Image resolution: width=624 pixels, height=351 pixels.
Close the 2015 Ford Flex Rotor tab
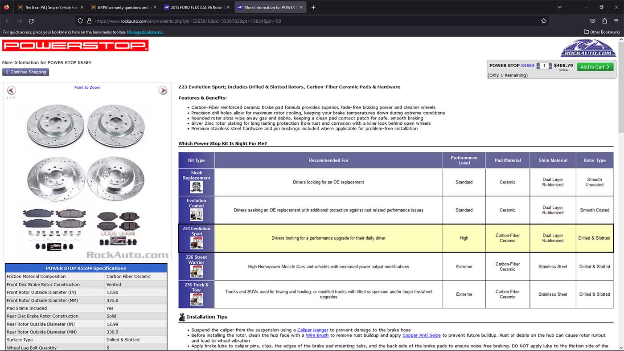[228, 7]
